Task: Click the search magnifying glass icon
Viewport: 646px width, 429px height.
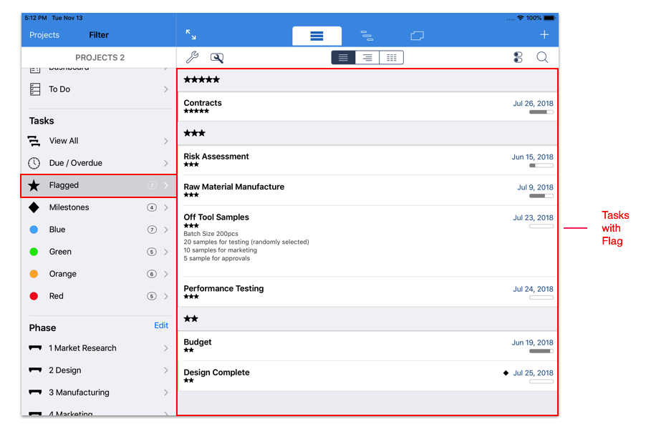Action: pos(542,58)
